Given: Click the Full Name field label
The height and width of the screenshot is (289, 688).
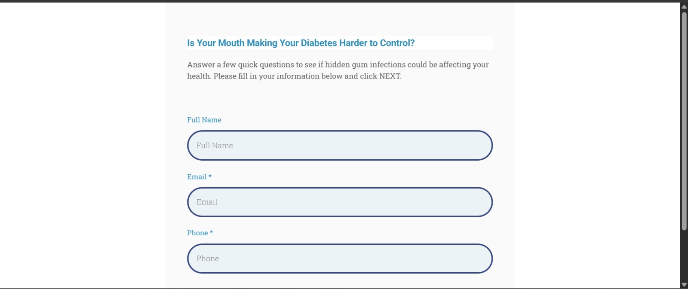Looking at the screenshot, I should (x=204, y=120).
